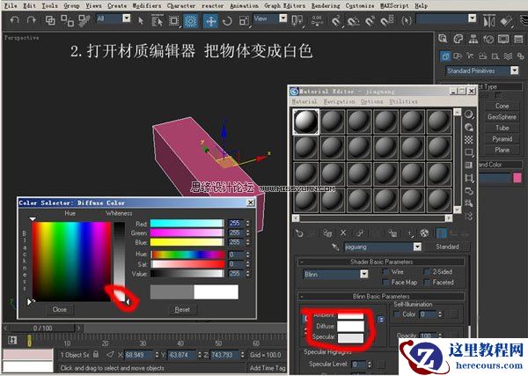Open the Modifiers menu
Screen dimensions: 528x376
click(x=147, y=6)
